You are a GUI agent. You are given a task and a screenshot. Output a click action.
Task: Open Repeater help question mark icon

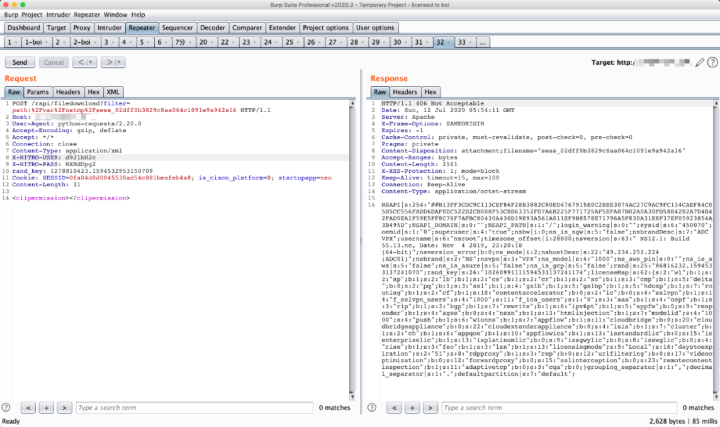[712, 62]
